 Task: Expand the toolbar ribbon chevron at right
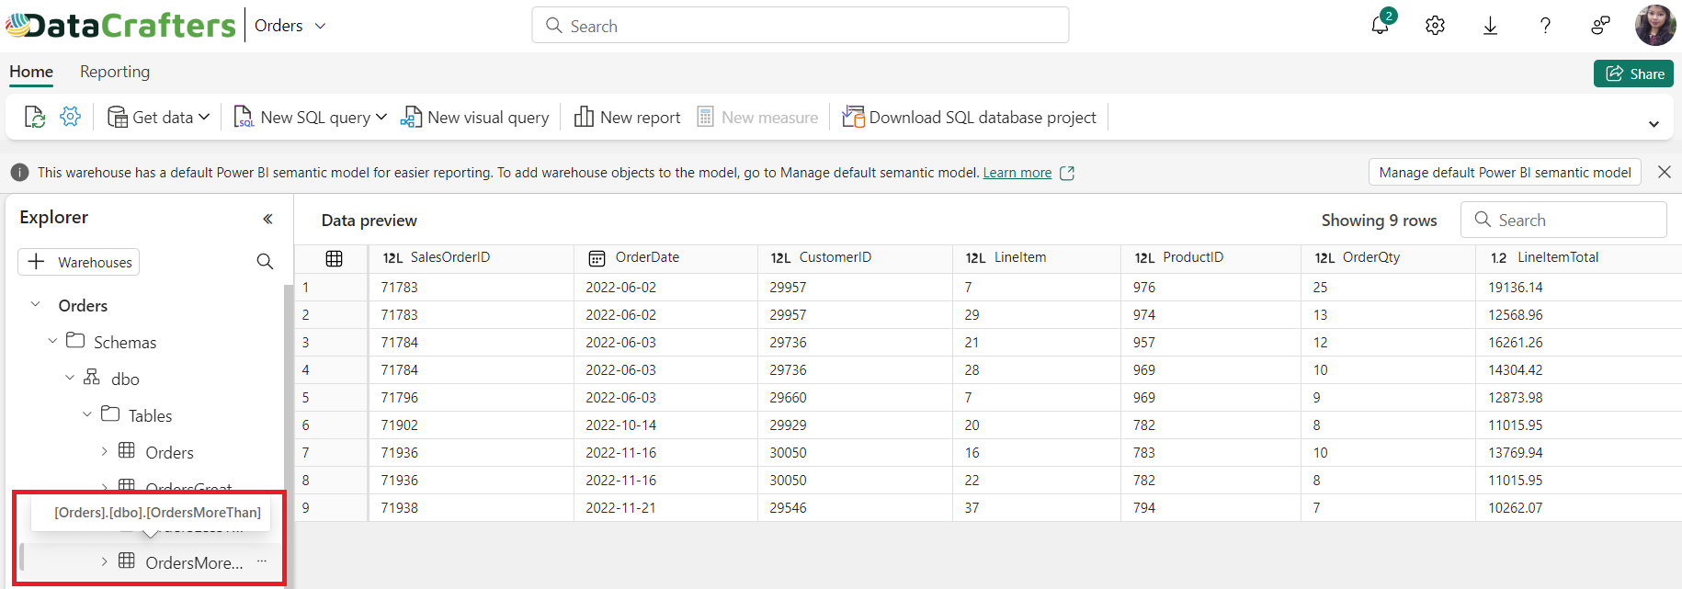1654,124
